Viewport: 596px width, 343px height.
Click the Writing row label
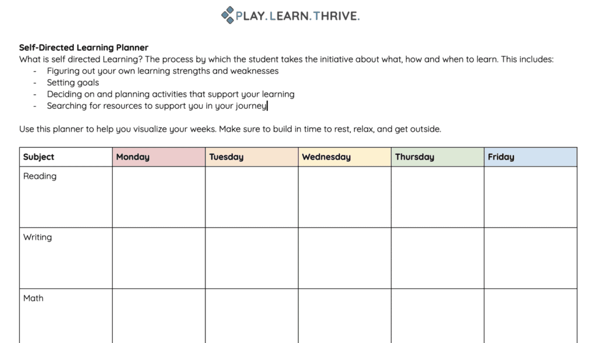coord(38,238)
